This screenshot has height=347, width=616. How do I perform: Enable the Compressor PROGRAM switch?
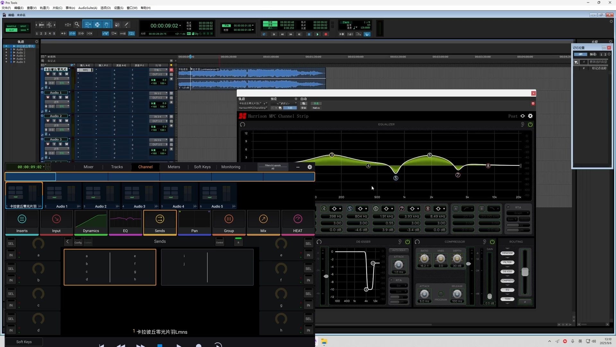pyautogui.click(x=441, y=294)
